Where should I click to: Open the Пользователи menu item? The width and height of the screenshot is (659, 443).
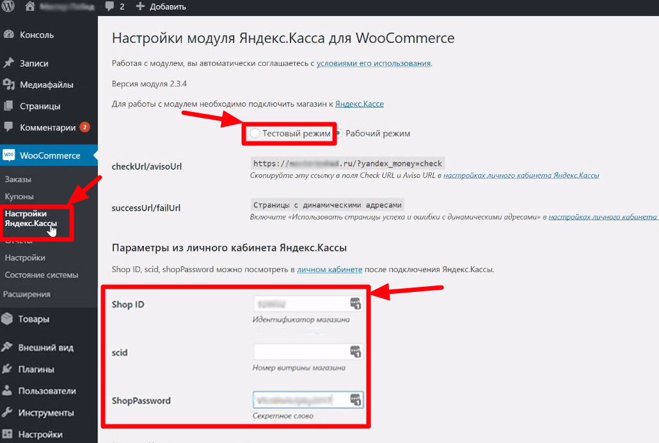click(49, 391)
